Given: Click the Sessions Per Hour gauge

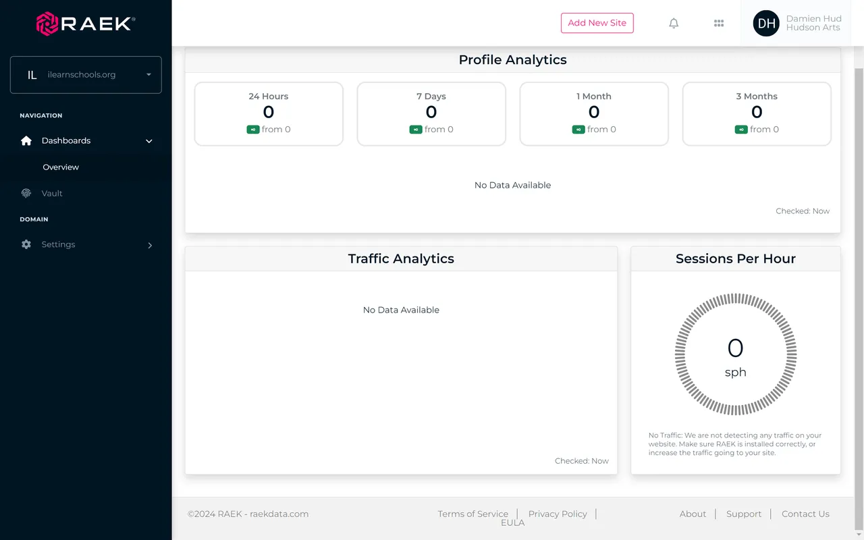Looking at the screenshot, I should 736,354.
